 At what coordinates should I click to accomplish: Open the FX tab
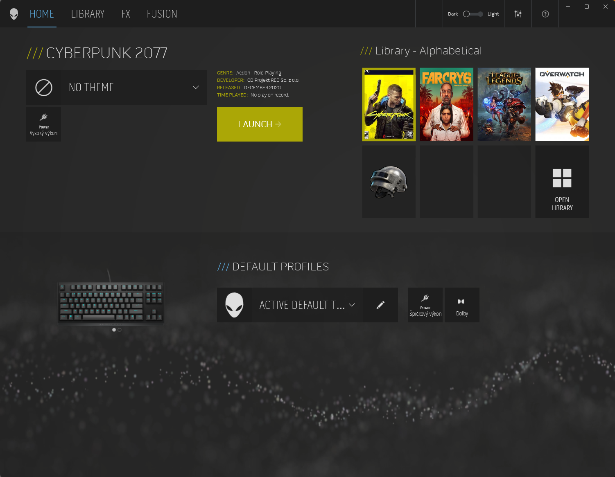click(x=126, y=14)
